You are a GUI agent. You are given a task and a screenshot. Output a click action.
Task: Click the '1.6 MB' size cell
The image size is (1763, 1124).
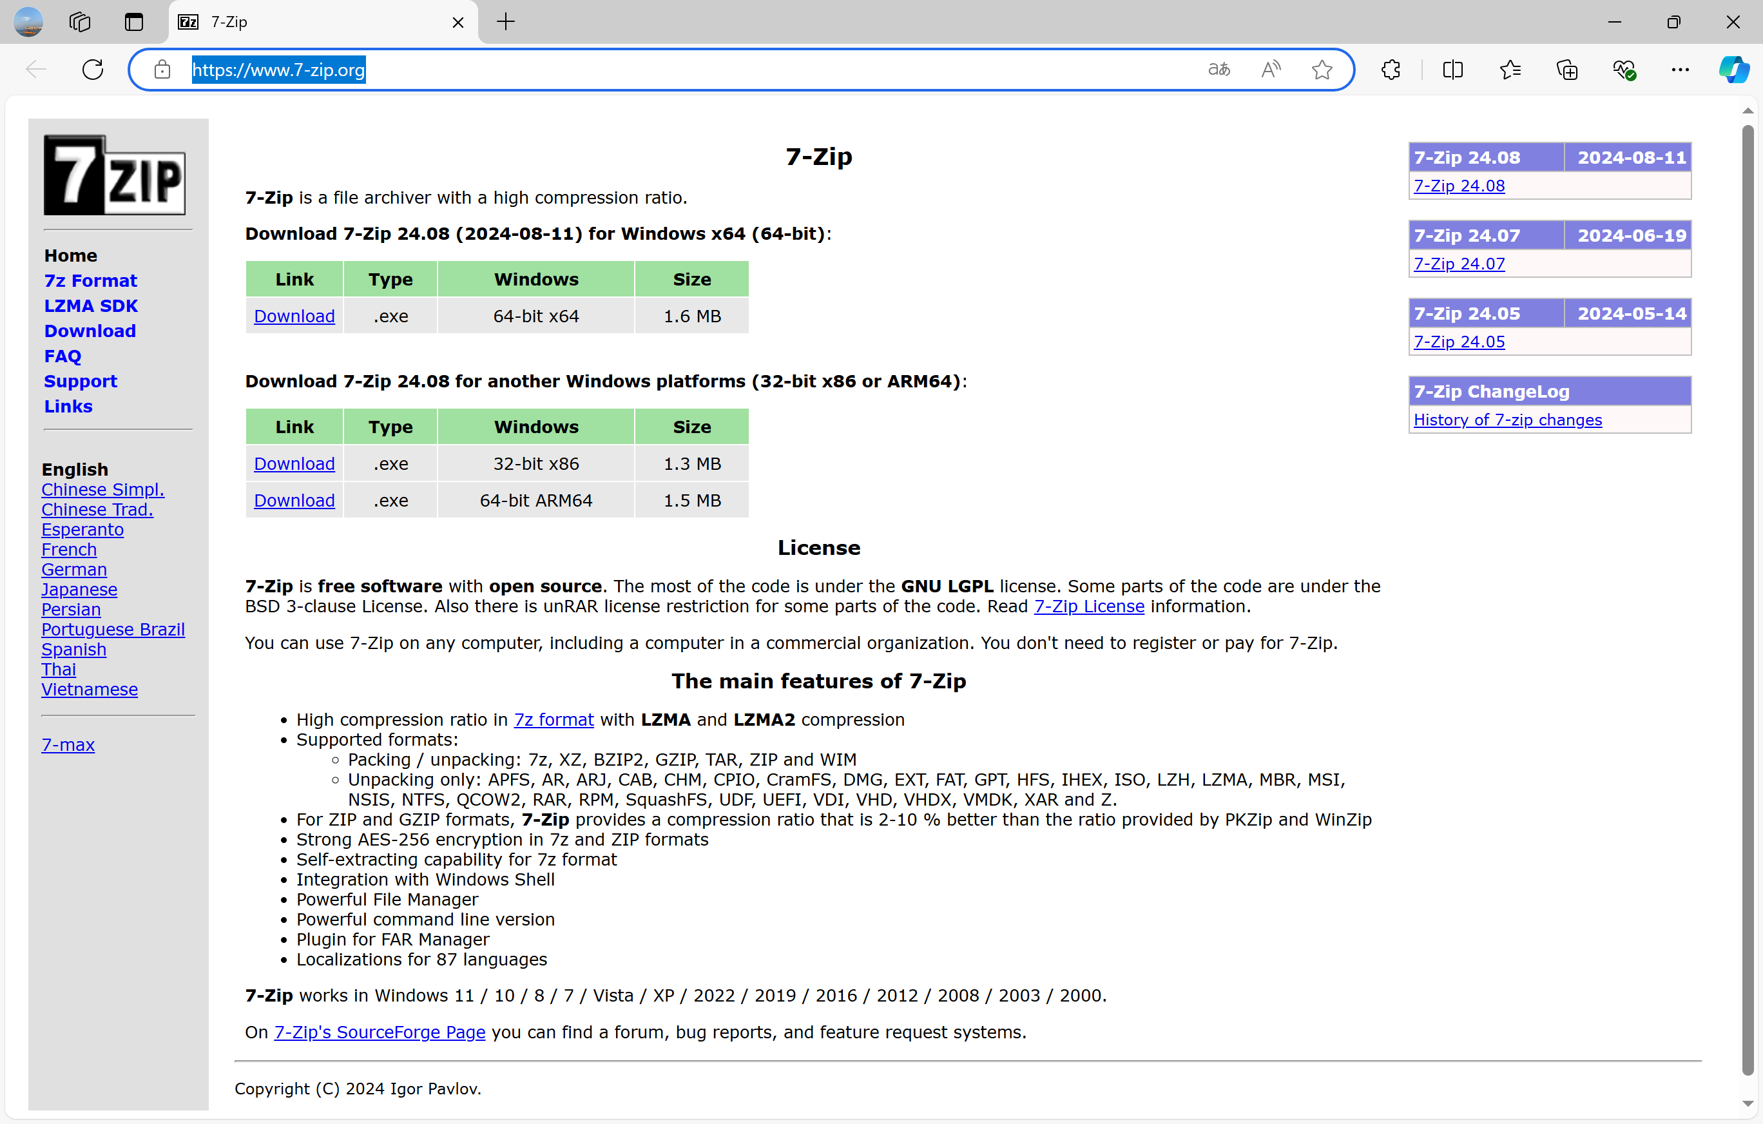tap(692, 316)
